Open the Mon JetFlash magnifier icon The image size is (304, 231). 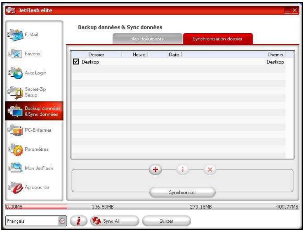(x=15, y=167)
